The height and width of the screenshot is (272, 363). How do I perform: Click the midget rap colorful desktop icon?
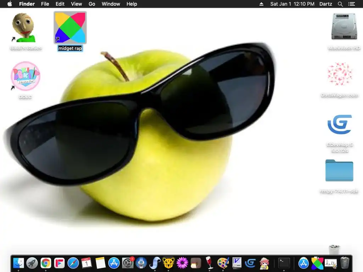[70, 28]
